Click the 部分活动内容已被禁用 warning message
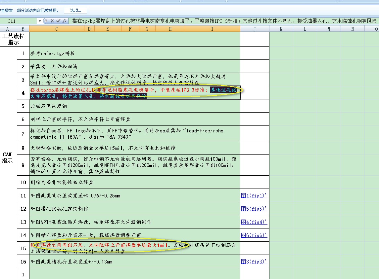 coord(38,10)
